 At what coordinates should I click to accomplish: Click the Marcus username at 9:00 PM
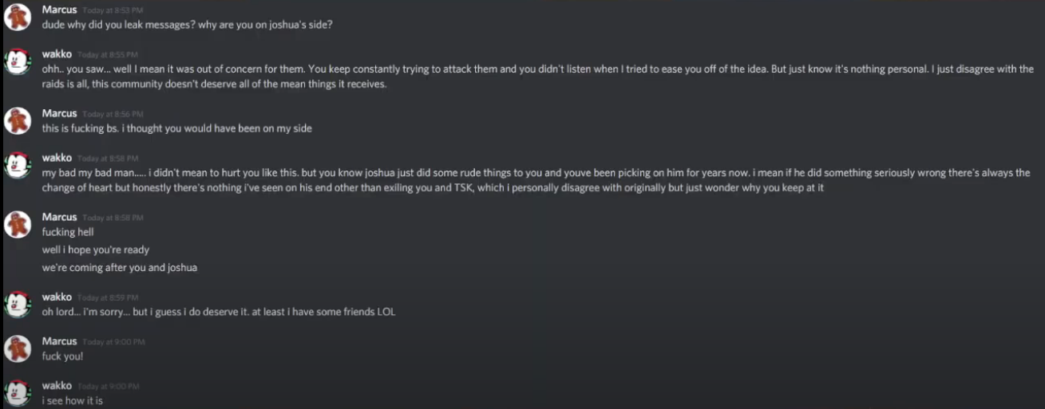pos(59,341)
